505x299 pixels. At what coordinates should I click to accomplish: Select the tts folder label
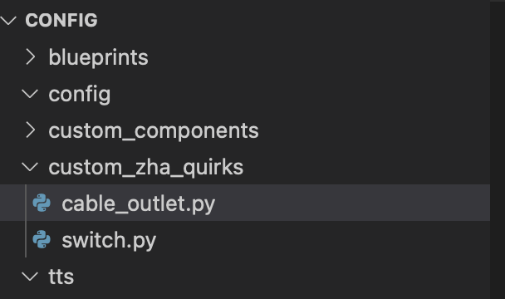61,277
